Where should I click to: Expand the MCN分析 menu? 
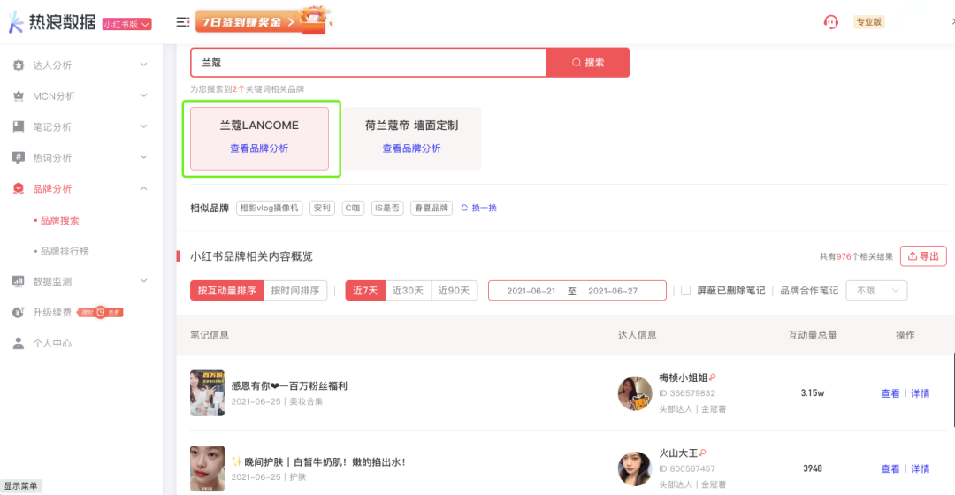(x=144, y=95)
